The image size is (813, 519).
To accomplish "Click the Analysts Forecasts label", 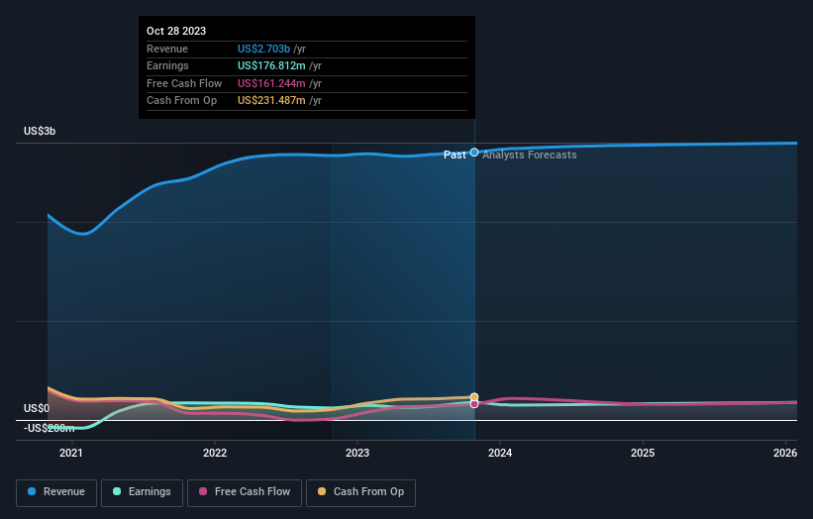I will point(530,156).
